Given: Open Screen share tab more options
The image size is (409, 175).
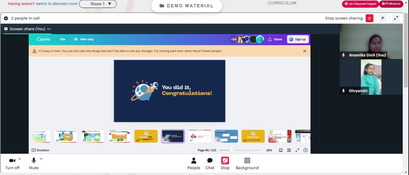Looking at the screenshot, I should (x=49, y=29).
